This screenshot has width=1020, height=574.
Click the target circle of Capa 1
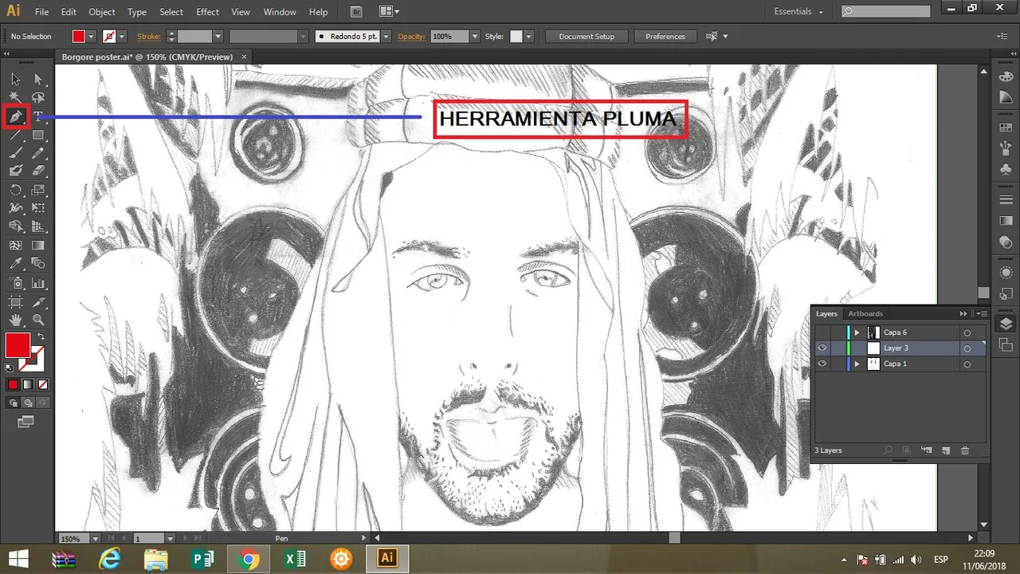(x=967, y=364)
